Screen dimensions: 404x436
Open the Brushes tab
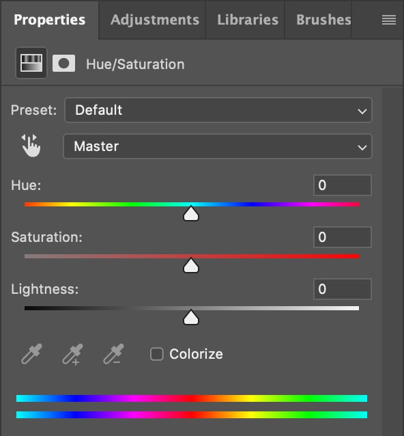point(323,20)
